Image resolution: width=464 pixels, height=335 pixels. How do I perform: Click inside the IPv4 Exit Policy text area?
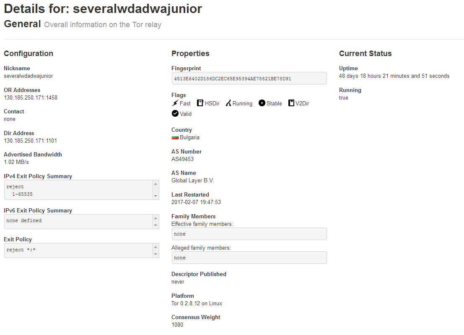[78, 190]
